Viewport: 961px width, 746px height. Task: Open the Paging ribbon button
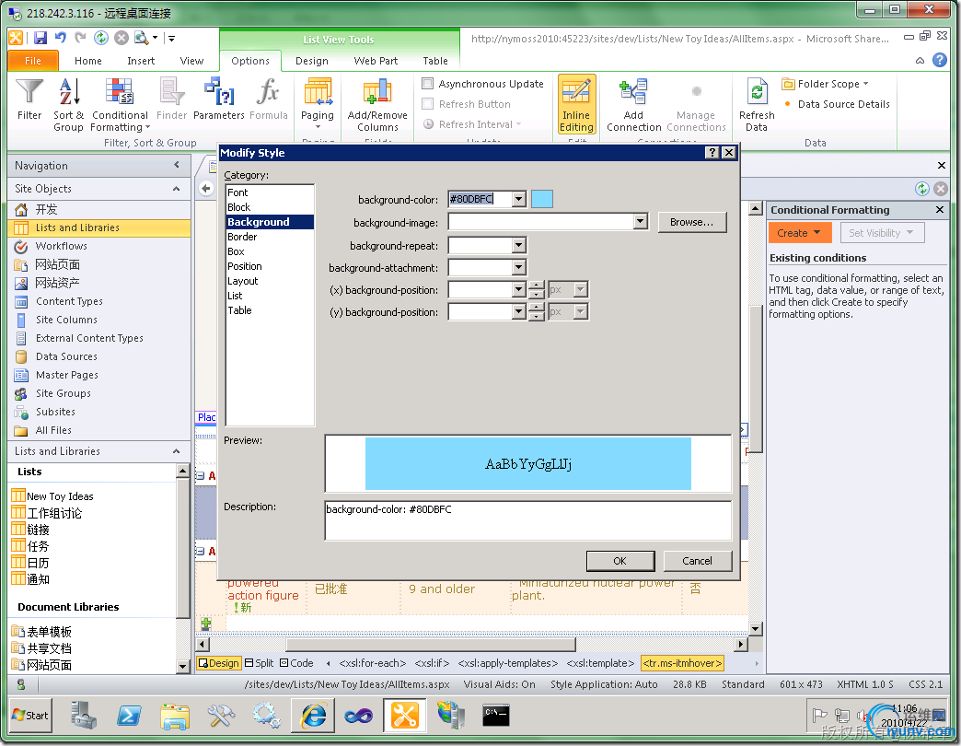click(x=318, y=104)
